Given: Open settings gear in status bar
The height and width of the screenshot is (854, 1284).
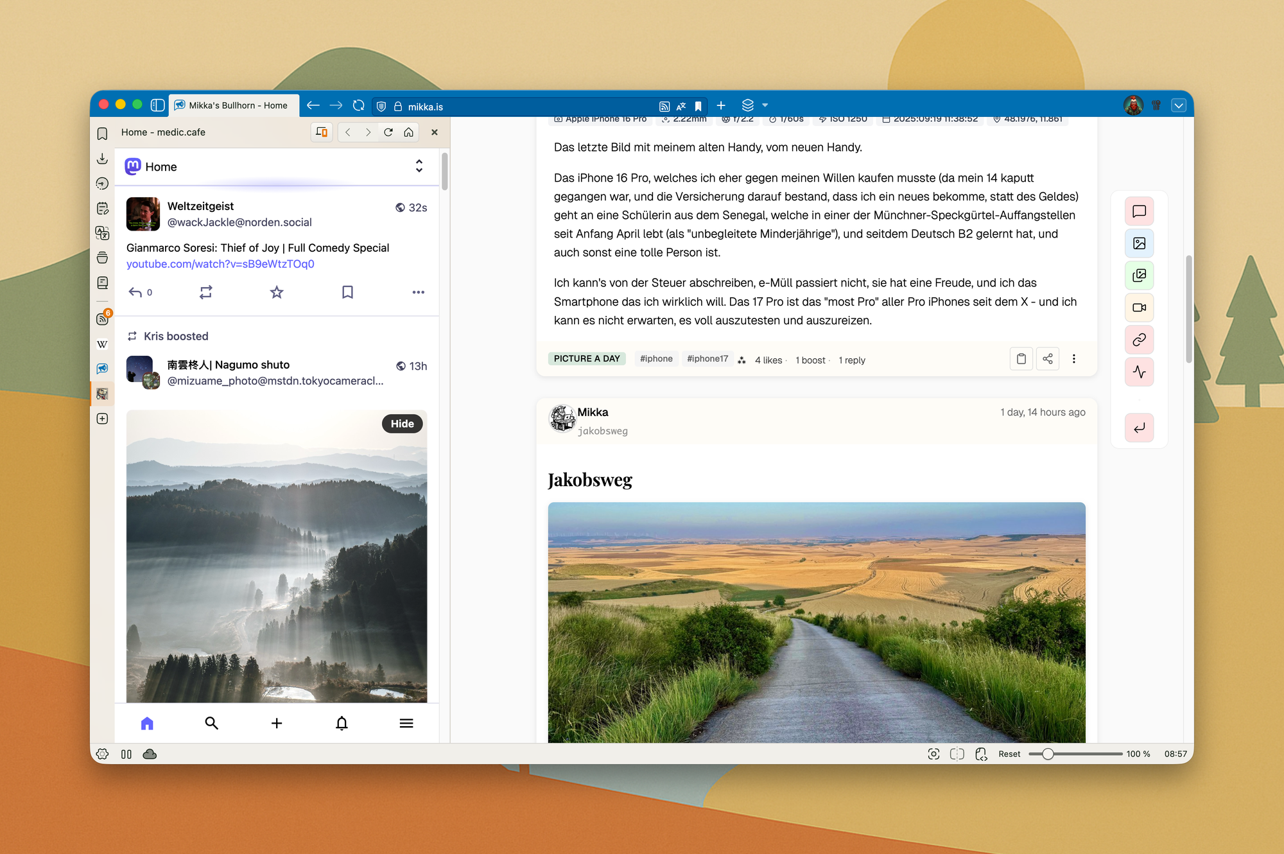Looking at the screenshot, I should coord(102,754).
